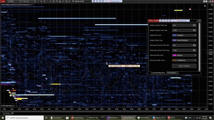The width and height of the screenshot is (214, 120).
Task: Open the strategies toolbar icon
Action: (x=63, y=1)
